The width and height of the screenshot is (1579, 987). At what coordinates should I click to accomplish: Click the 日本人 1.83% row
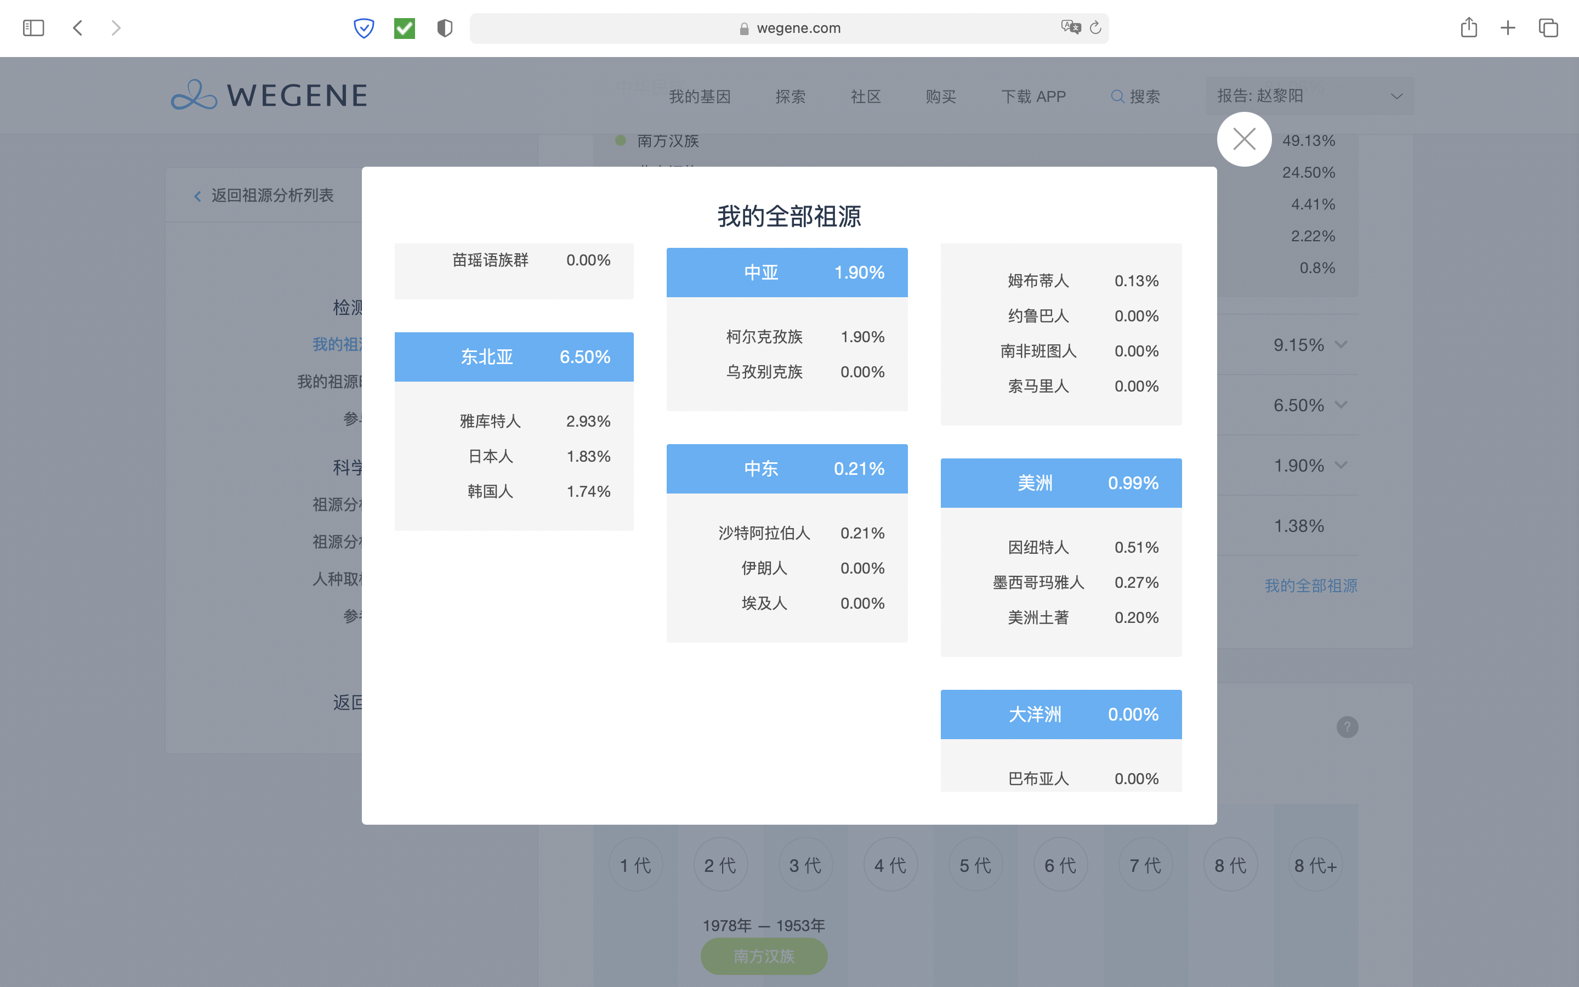click(x=514, y=456)
